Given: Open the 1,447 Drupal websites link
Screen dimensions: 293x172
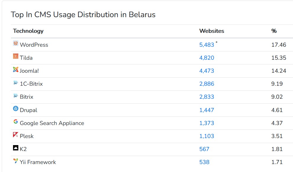Looking at the screenshot, I should tap(207, 110).
